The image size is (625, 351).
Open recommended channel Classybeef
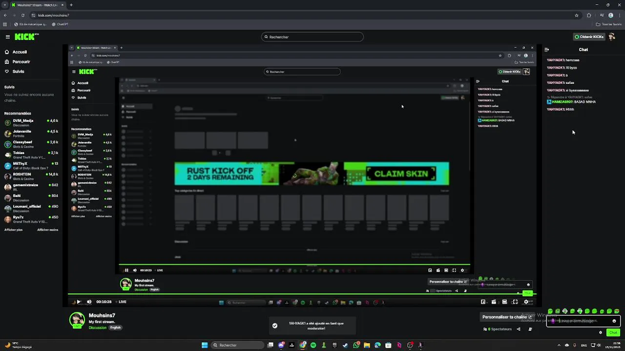(x=31, y=144)
